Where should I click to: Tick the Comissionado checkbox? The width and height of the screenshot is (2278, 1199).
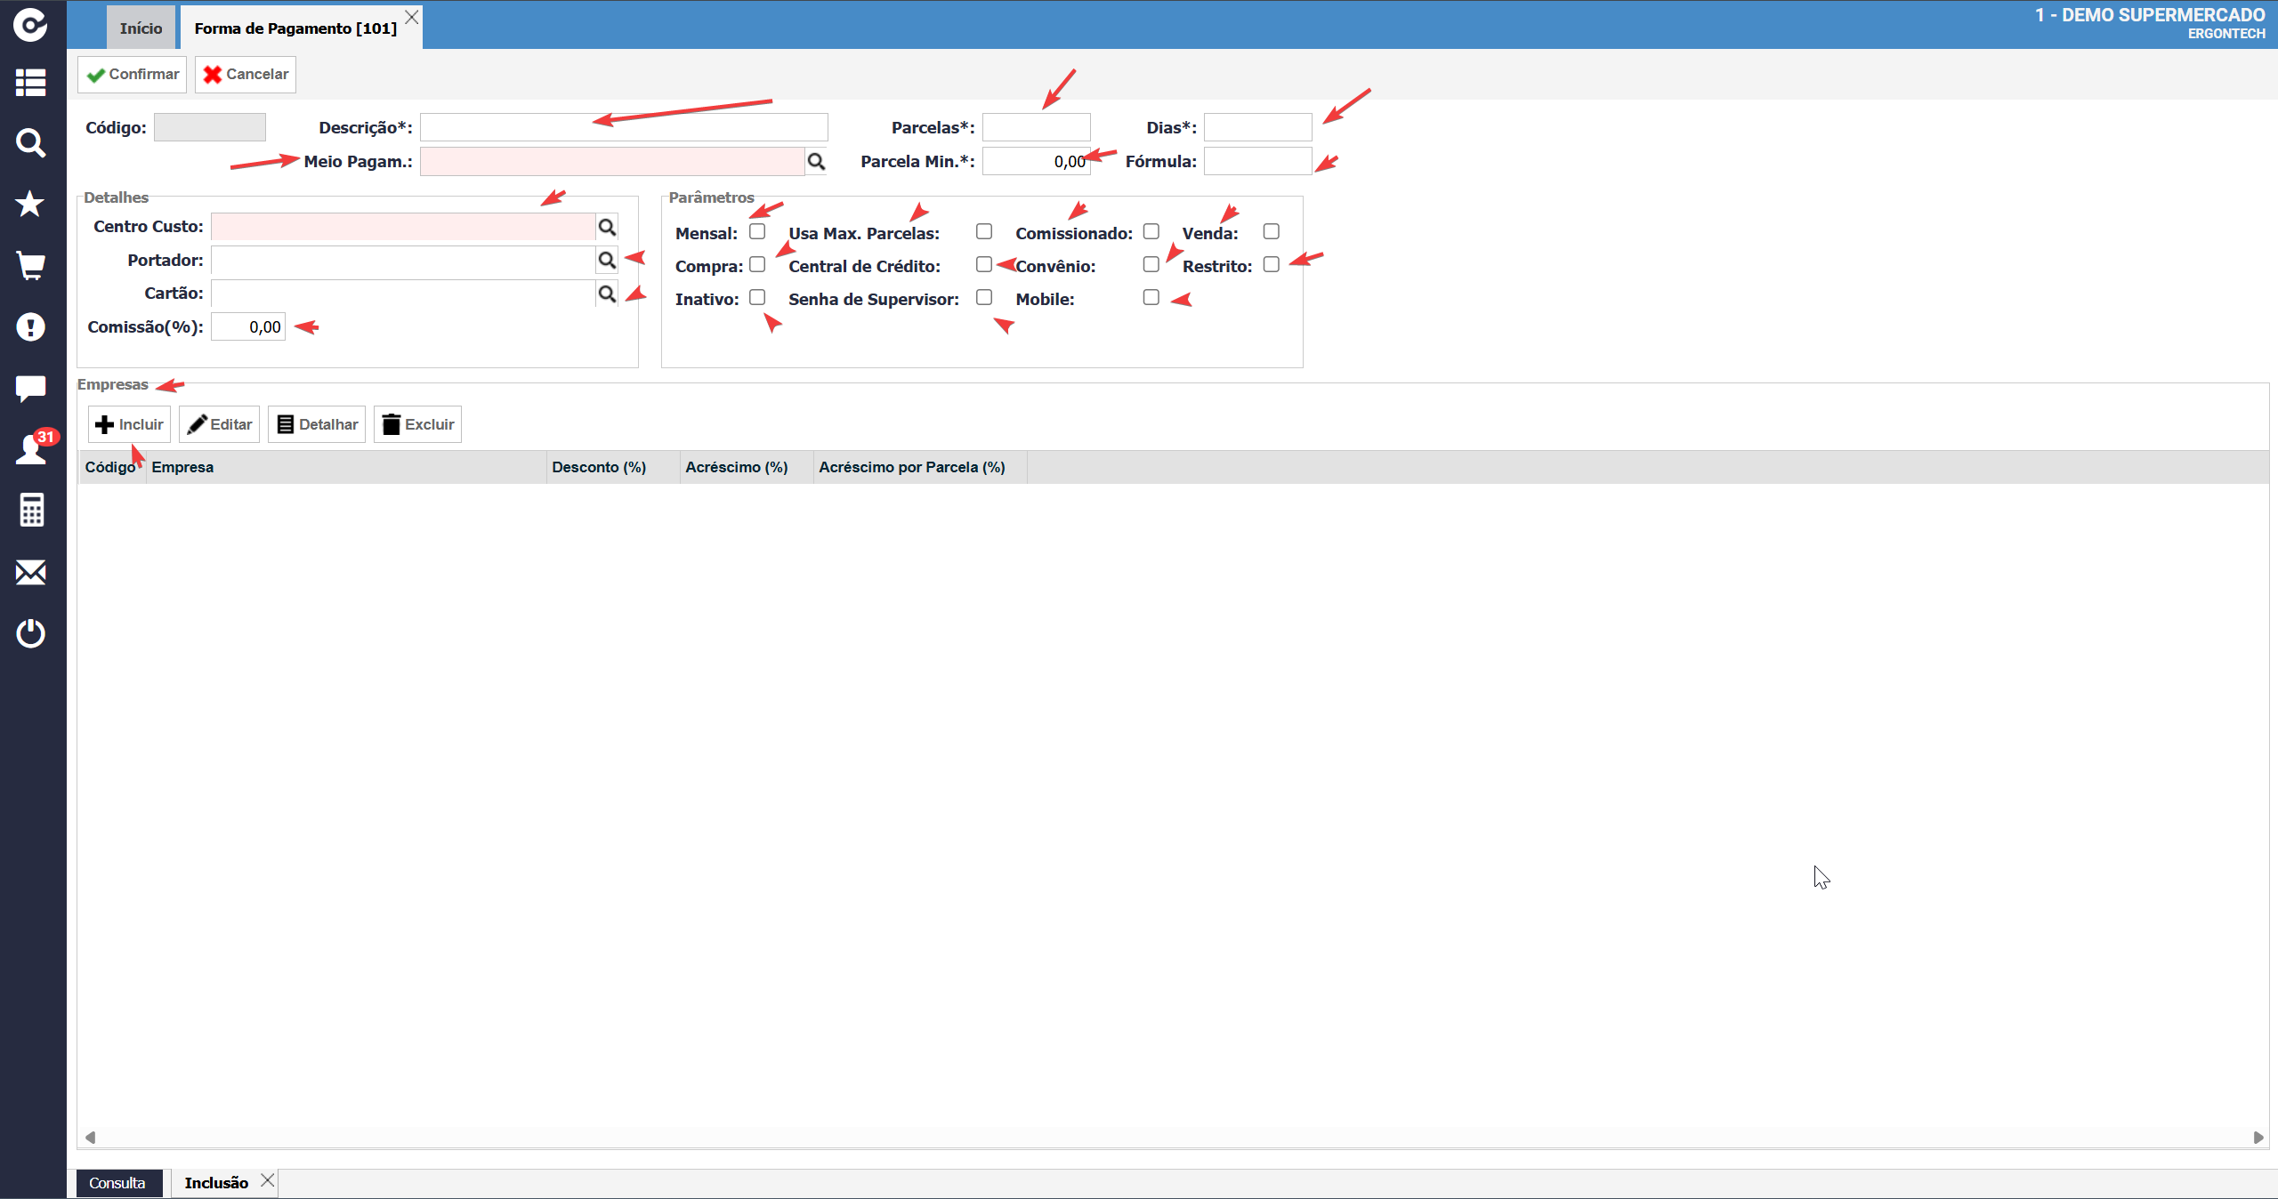click(1151, 231)
